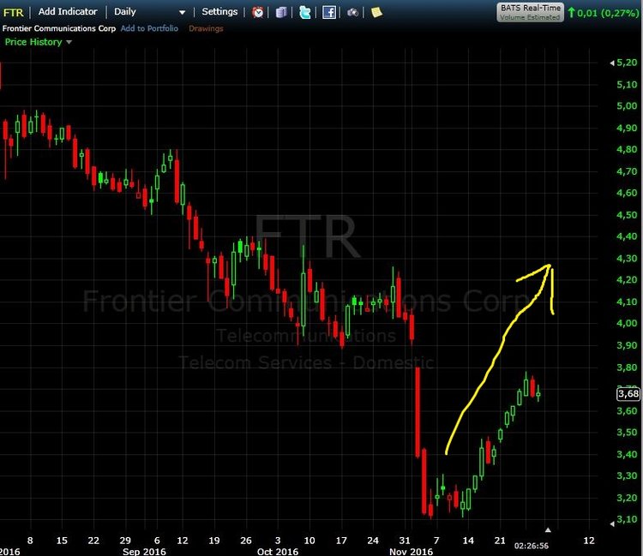
Task: Click the current price label 3,68
Action: click(x=628, y=394)
